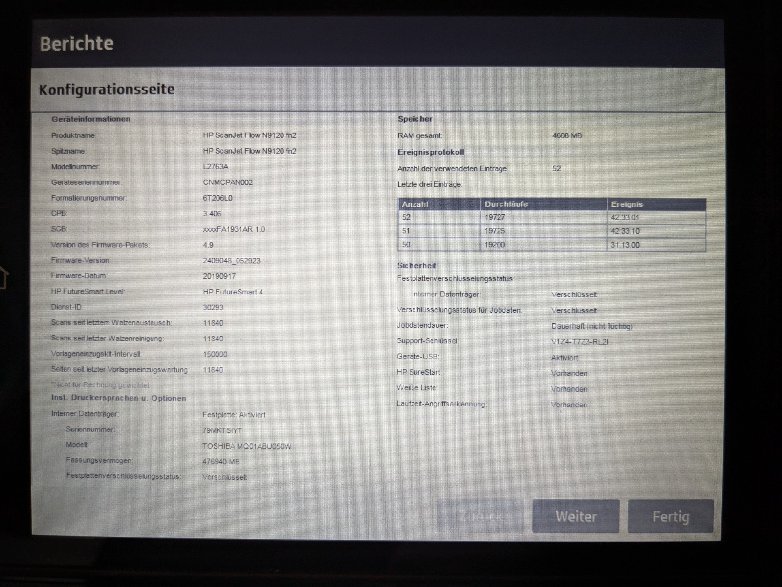Select the Verschlüsselungsstatus für Jobdaten label
The height and width of the screenshot is (587, 782).
coord(459,310)
